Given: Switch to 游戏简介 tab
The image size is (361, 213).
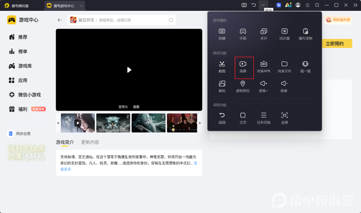Looking at the screenshot, I should coord(65,142).
